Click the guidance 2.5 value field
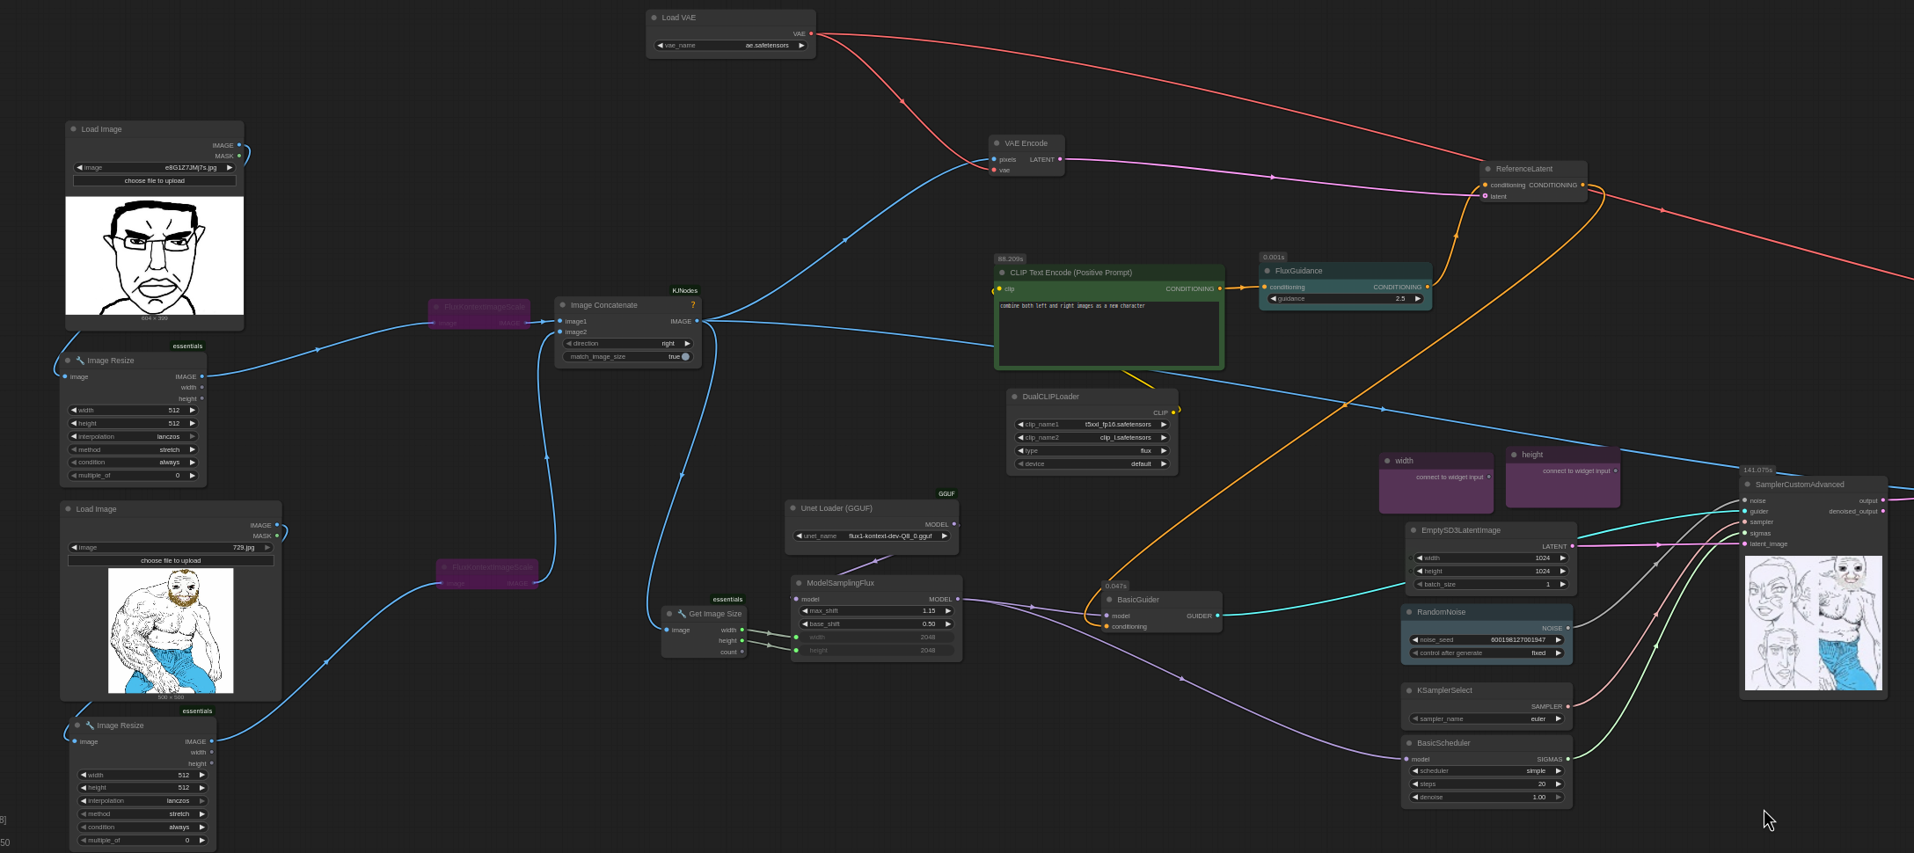Screen dimensions: 1914x853 [x=1345, y=299]
